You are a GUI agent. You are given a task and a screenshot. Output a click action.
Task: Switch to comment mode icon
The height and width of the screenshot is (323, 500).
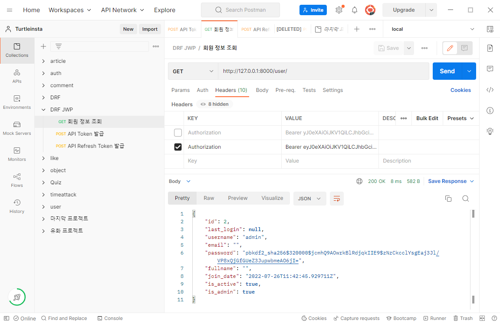[x=464, y=48]
